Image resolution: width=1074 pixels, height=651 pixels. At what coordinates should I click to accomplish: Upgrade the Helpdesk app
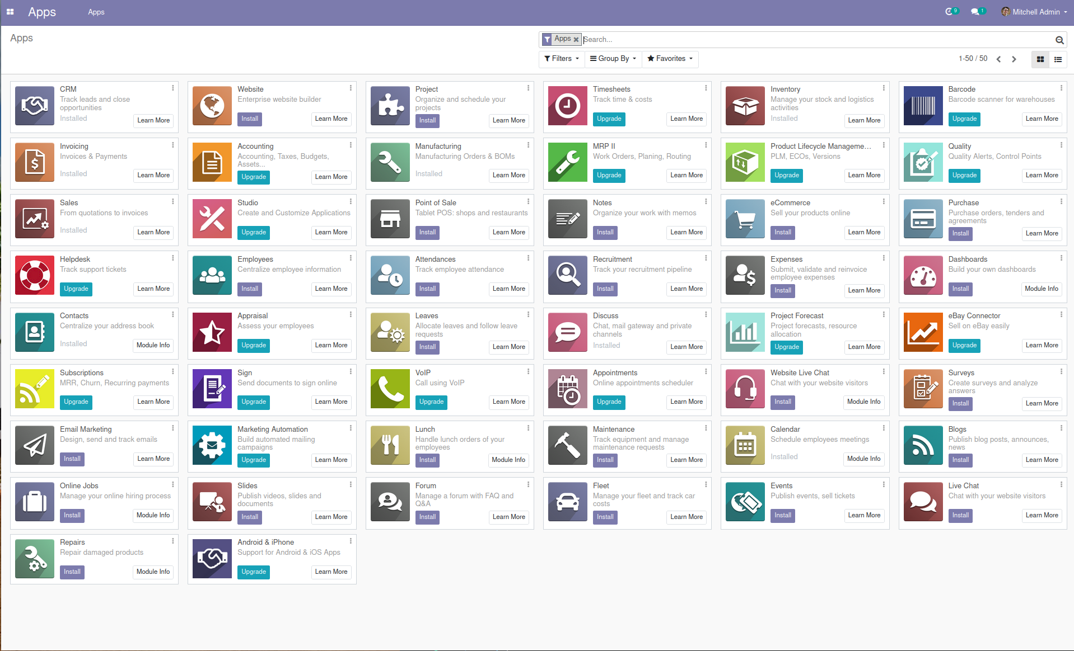pyautogui.click(x=76, y=289)
